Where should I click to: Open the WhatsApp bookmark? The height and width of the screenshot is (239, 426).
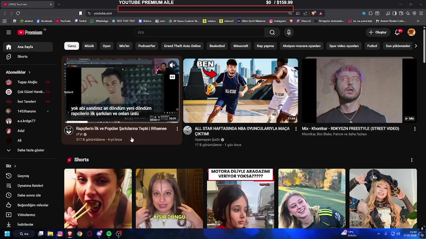(x=99, y=21)
